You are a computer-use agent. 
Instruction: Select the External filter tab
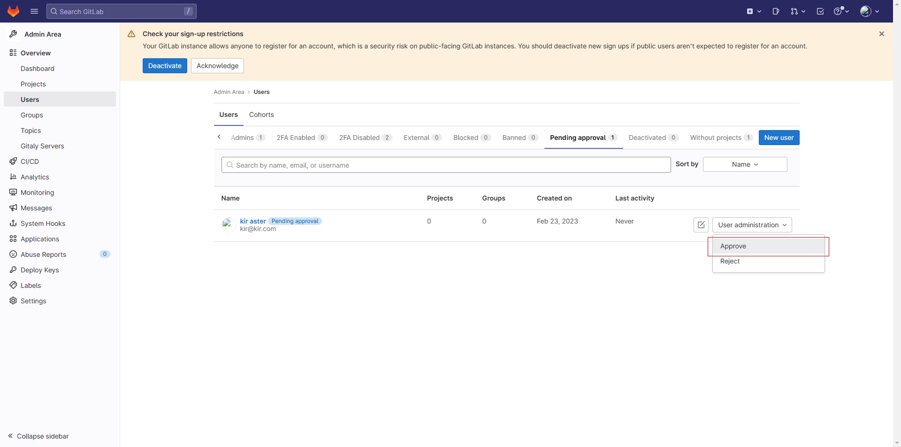422,138
